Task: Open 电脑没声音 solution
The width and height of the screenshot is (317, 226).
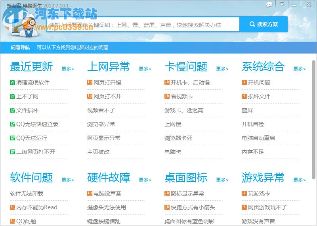Action: click(107, 193)
